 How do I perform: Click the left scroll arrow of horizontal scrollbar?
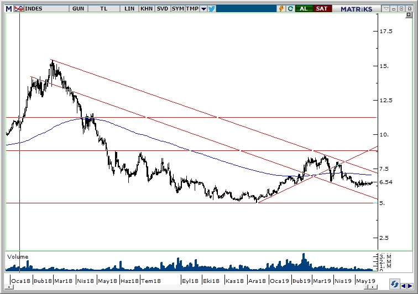pos(9,287)
